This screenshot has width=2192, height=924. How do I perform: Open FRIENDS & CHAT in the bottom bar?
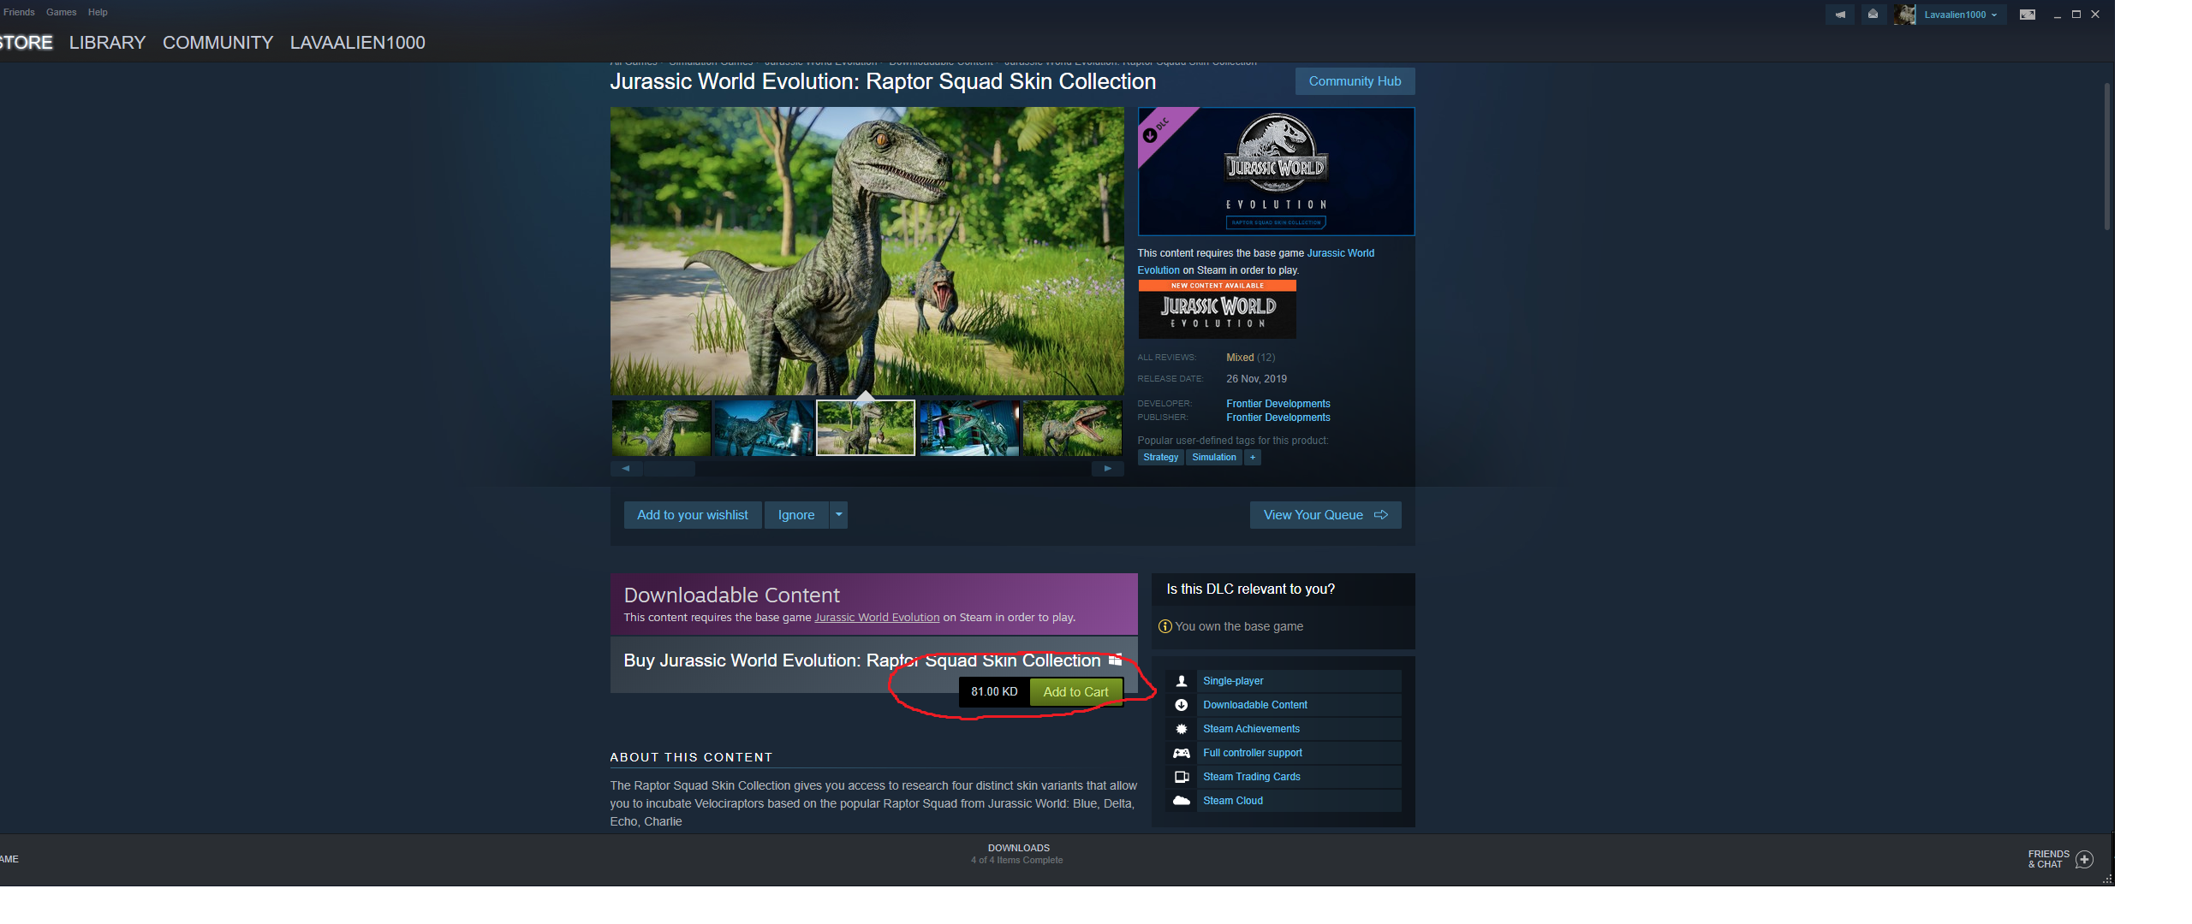point(2048,859)
